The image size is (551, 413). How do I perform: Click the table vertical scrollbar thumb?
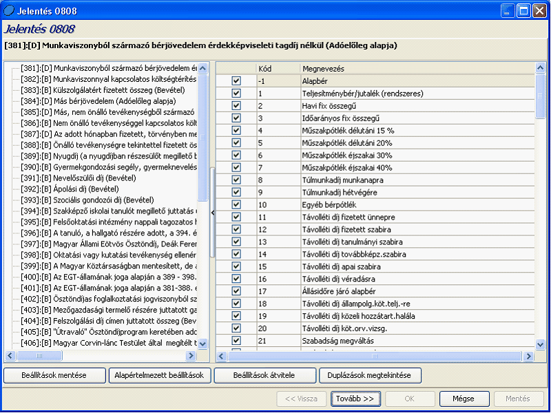point(540,96)
